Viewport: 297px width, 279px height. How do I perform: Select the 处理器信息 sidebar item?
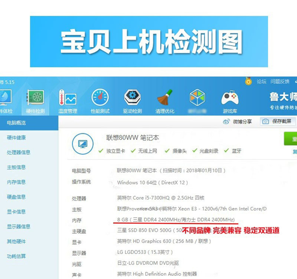(x=18, y=152)
